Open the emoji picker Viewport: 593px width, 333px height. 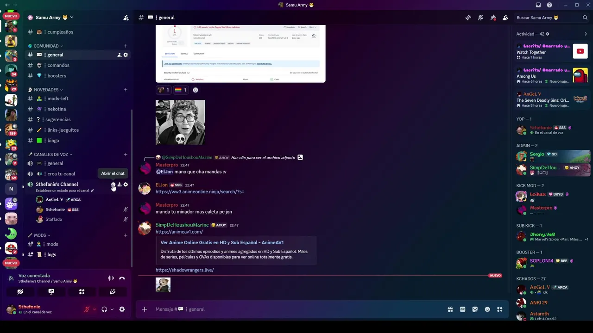tap(487, 309)
